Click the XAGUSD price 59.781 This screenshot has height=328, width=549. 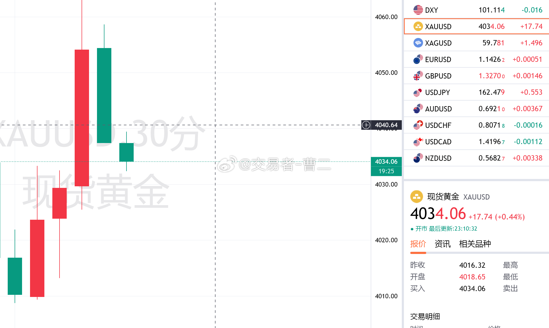coord(493,43)
